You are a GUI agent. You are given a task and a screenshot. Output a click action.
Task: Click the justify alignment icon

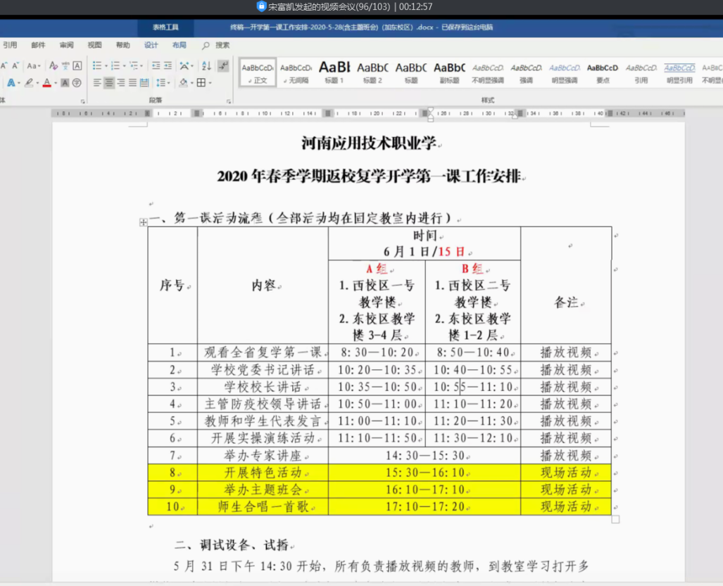132,83
